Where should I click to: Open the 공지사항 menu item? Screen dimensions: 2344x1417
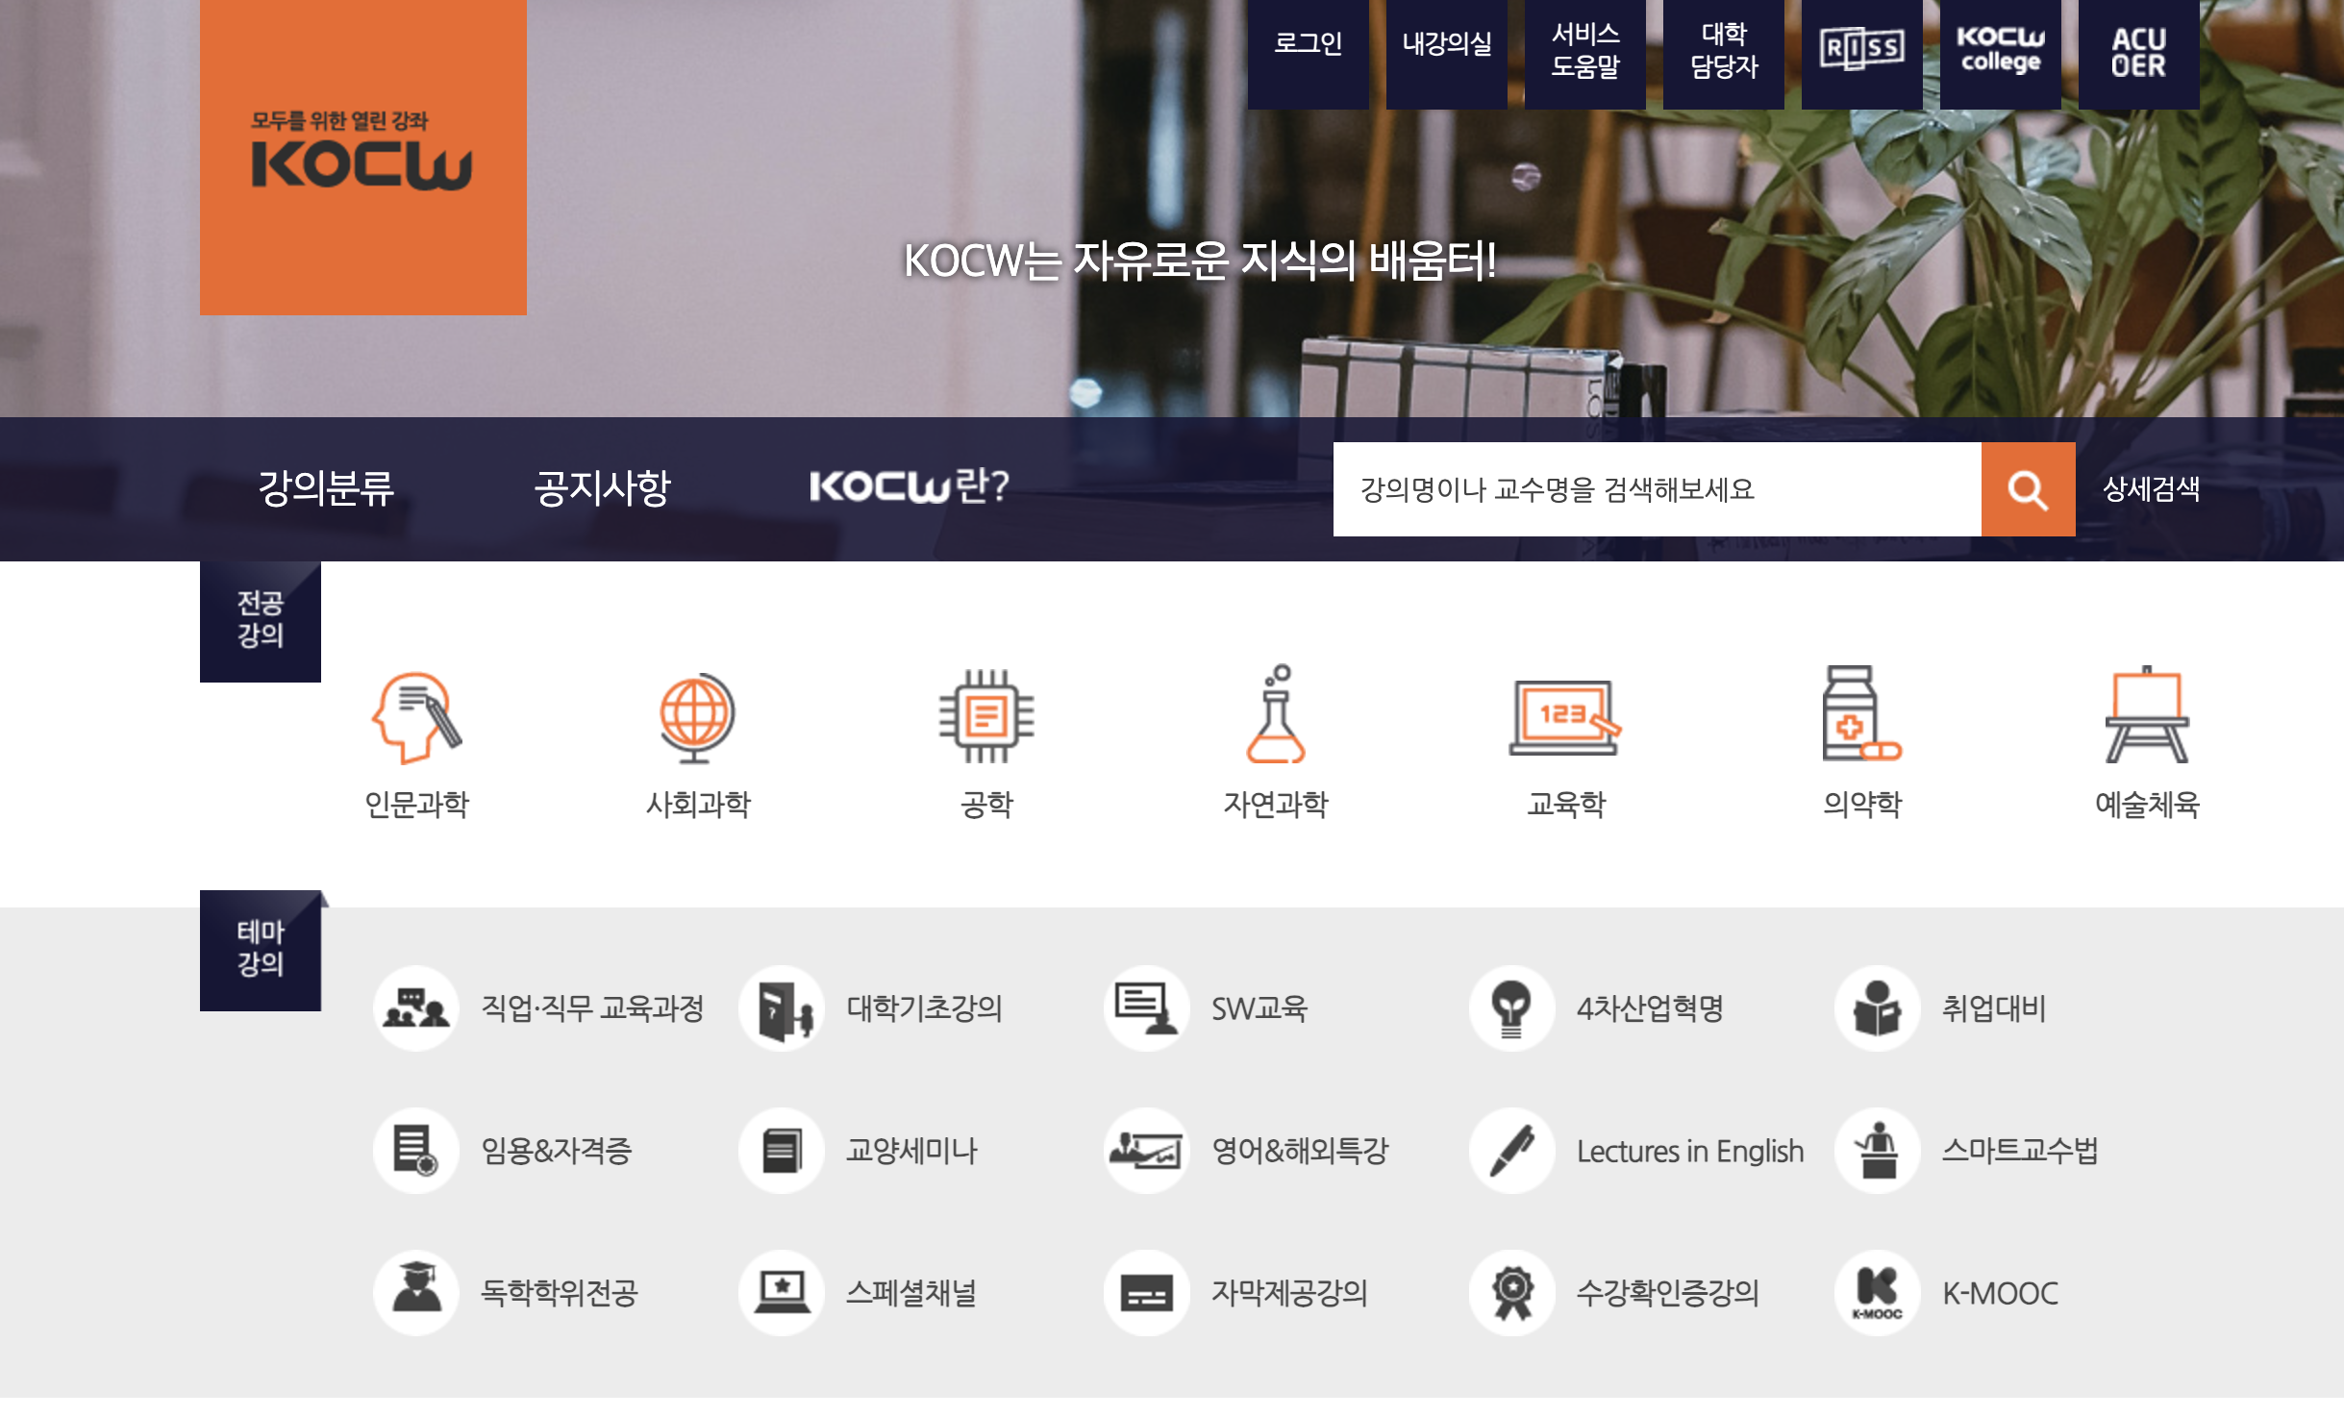602,488
